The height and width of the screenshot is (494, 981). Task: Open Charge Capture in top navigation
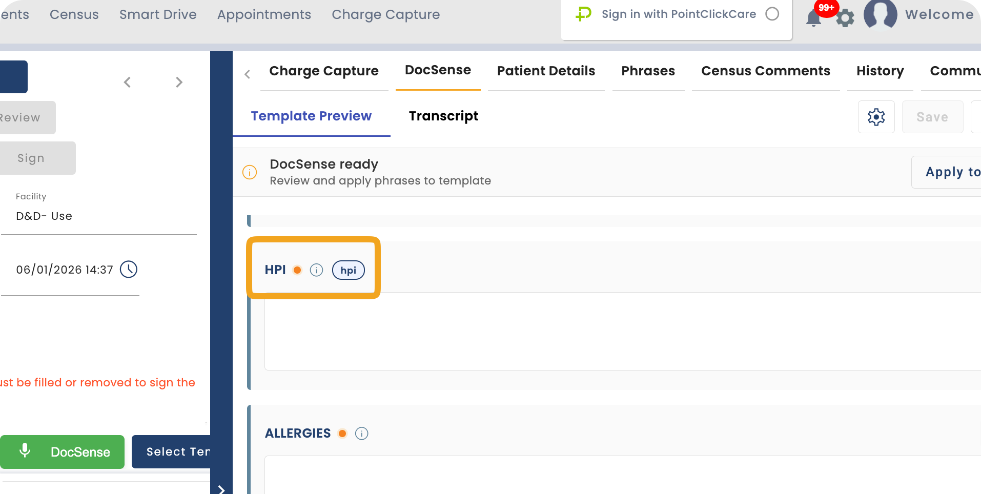[386, 14]
